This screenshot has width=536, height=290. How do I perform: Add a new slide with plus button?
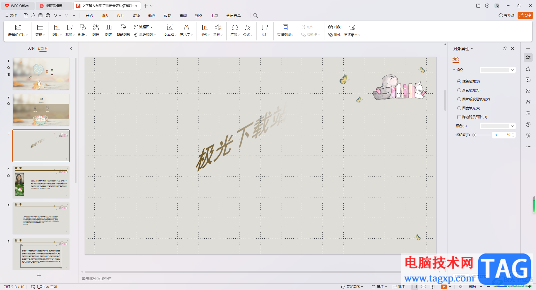pos(39,275)
